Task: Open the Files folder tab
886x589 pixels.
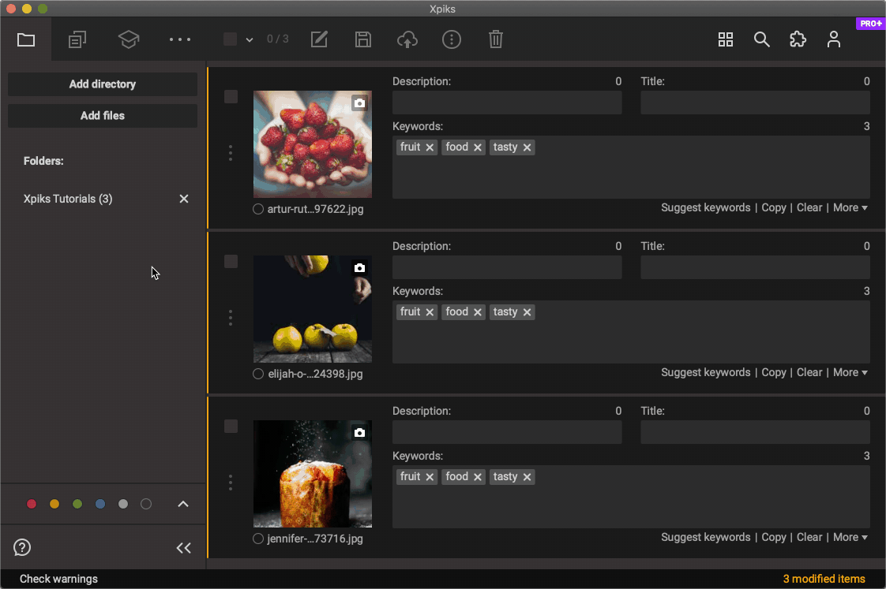Action: coord(26,39)
